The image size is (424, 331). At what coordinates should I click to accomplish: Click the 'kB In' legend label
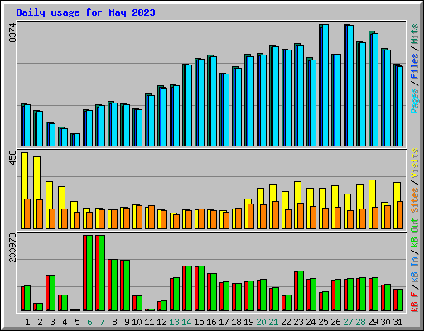[x=415, y=269]
